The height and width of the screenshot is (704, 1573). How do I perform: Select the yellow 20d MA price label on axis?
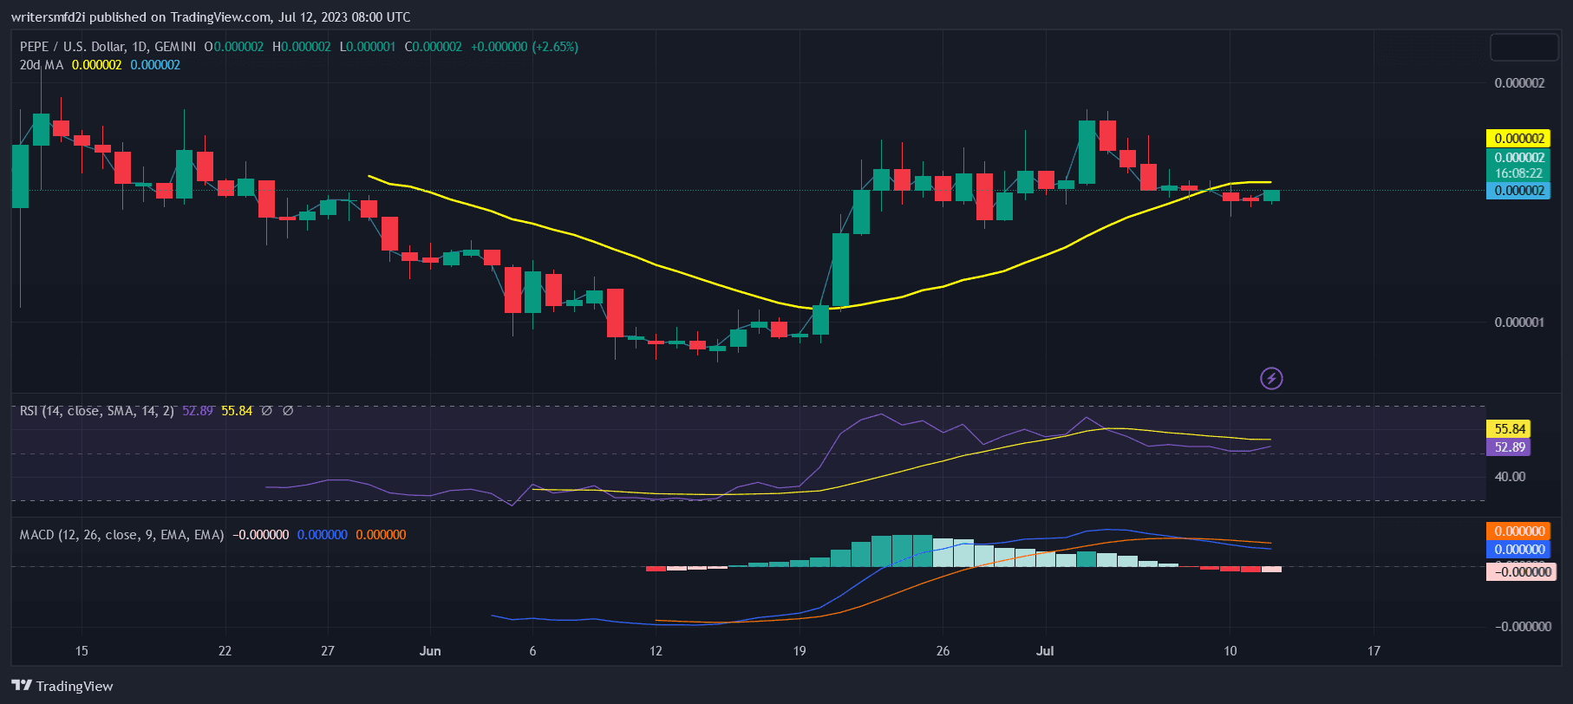coord(1519,139)
